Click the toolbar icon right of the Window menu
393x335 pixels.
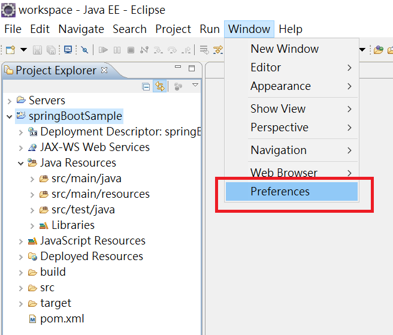pos(379,50)
